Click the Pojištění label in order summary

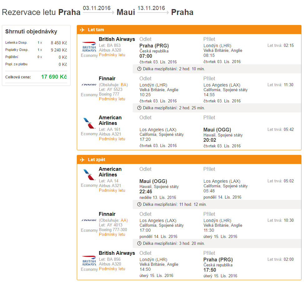(x=12, y=57)
